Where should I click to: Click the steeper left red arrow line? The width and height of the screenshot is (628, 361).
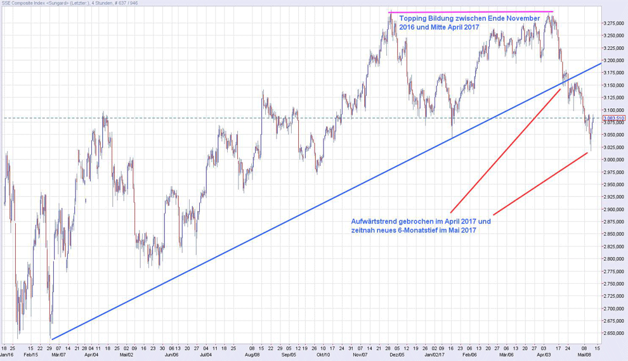point(506,151)
